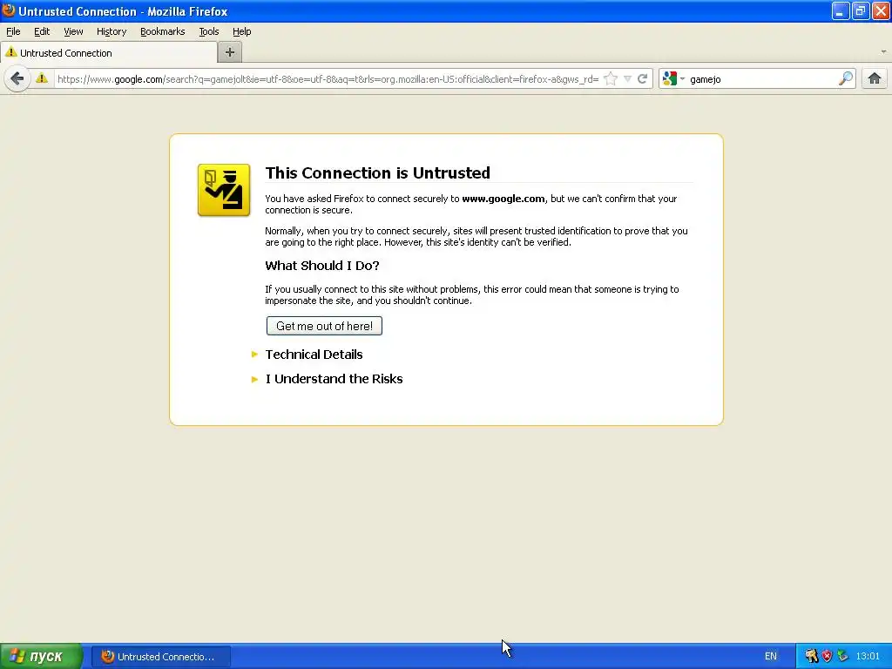
Task: Go to the home page icon
Action: coord(875,78)
